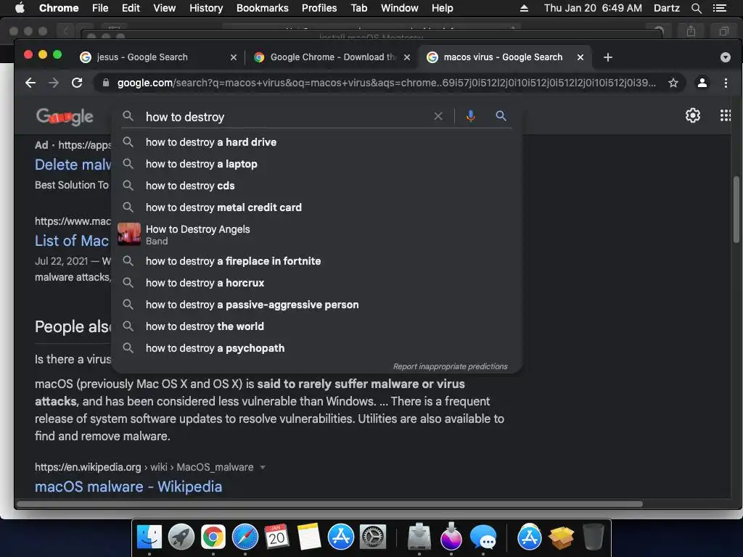This screenshot has width=743, height=557.
Task: Open the Apple menu
Action: pyautogui.click(x=20, y=8)
